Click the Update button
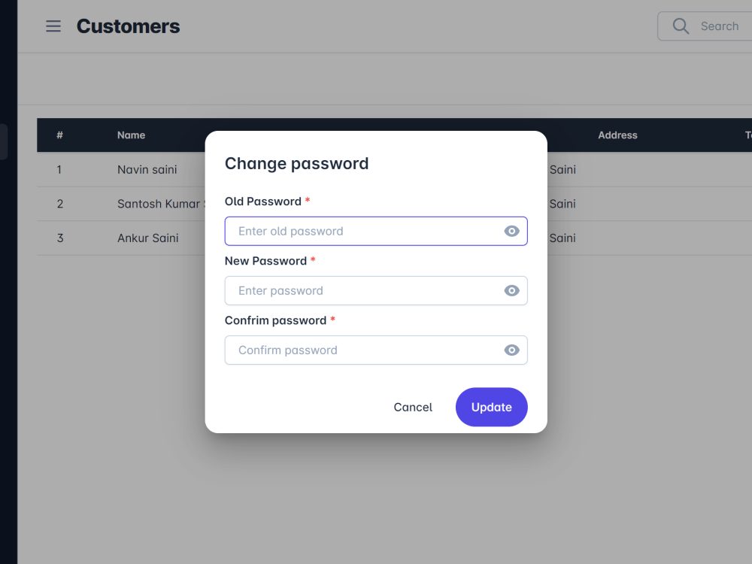752x564 pixels. coord(491,407)
